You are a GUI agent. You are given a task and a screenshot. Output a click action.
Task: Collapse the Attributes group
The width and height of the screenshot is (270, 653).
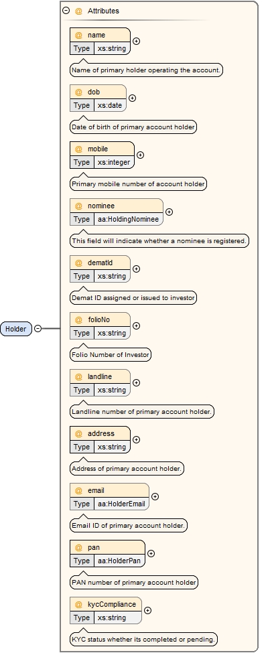pyautogui.click(x=66, y=11)
